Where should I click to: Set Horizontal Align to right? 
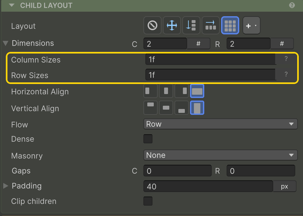[x=182, y=91]
